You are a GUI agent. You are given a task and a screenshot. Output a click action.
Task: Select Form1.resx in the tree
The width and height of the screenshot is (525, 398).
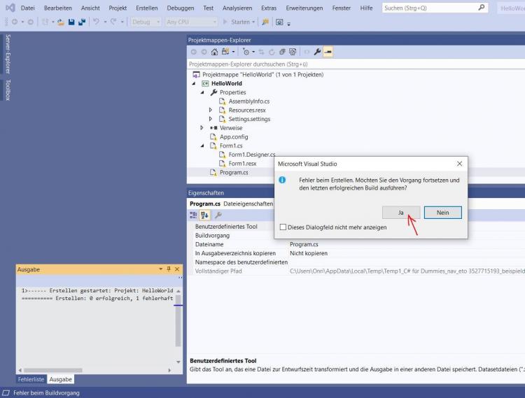(242, 164)
